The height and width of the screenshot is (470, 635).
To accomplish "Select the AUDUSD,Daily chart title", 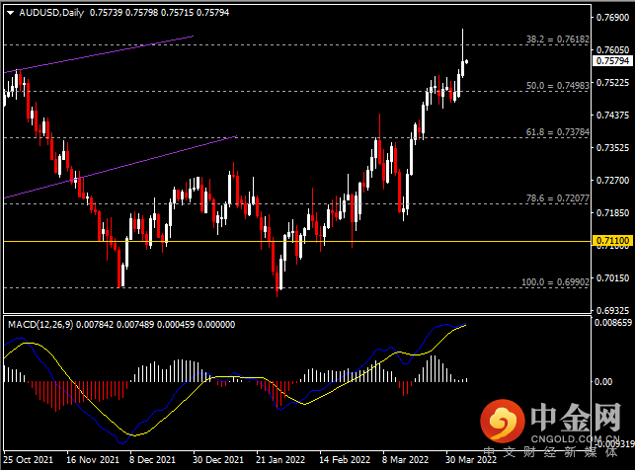I will [x=51, y=13].
